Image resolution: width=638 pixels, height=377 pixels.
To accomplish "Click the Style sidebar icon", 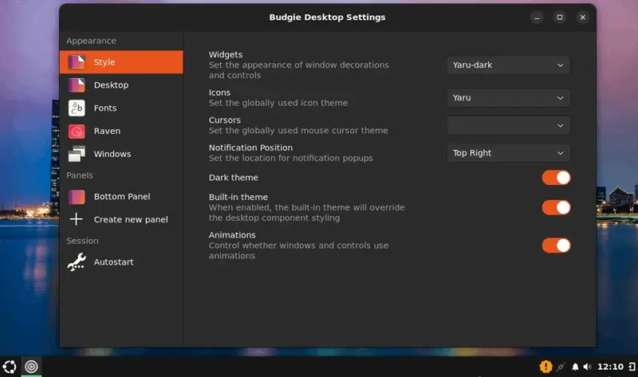I will coord(77,62).
